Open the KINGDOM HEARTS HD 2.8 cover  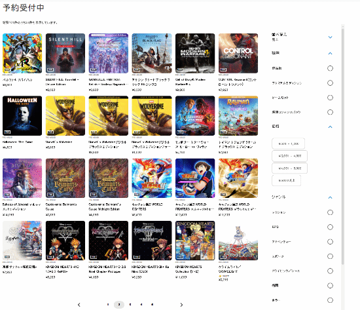[x=109, y=241]
